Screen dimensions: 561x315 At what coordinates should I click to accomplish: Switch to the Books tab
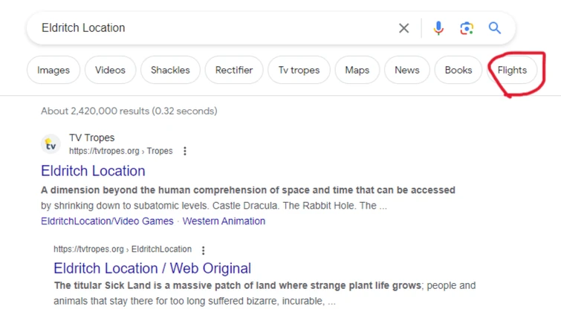pos(458,70)
